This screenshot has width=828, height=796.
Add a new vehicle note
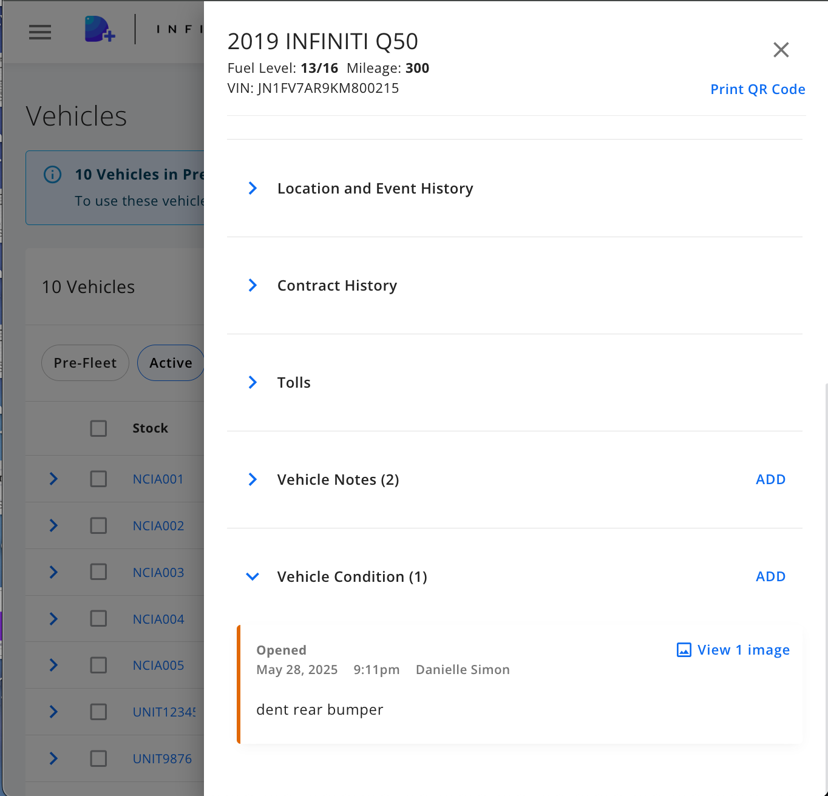click(770, 479)
